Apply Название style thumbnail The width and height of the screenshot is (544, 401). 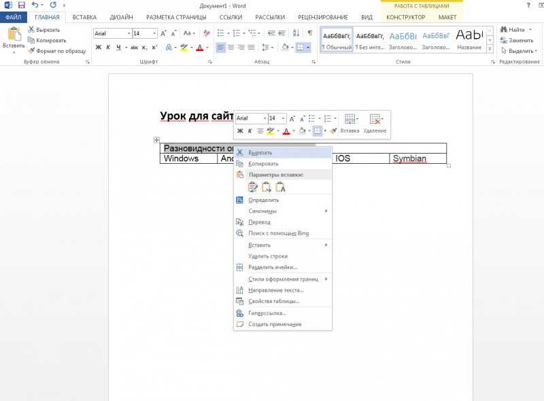469,40
